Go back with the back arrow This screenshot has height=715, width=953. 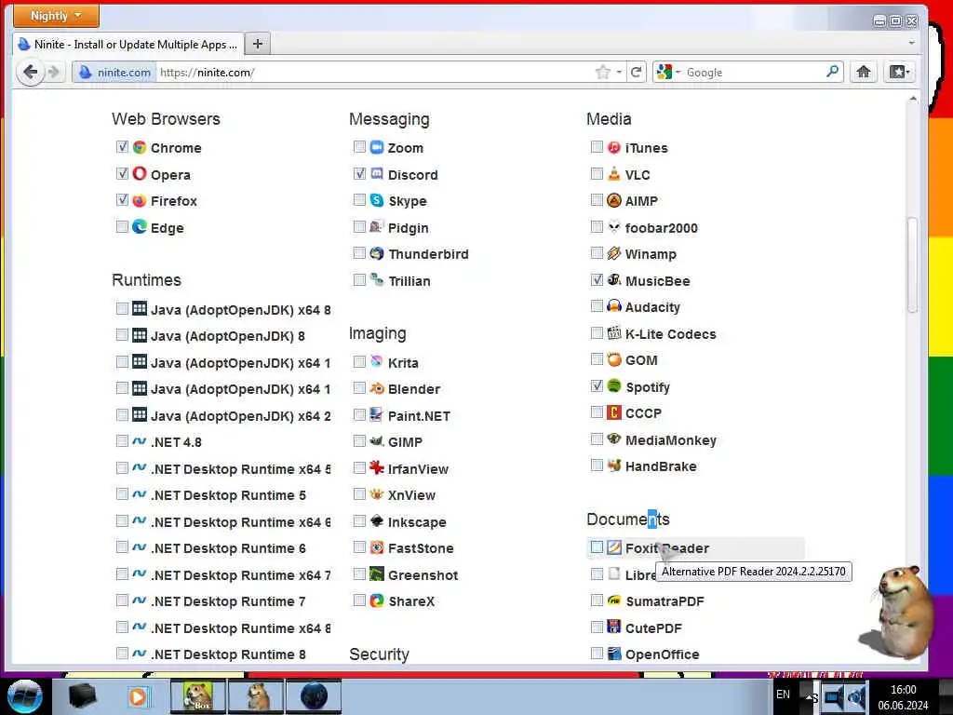click(31, 72)
